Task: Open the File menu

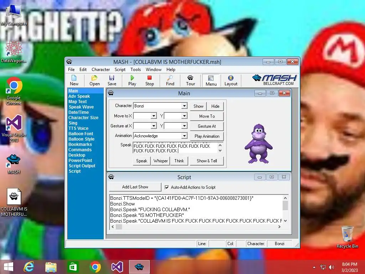Action: [x=71, y=70]
